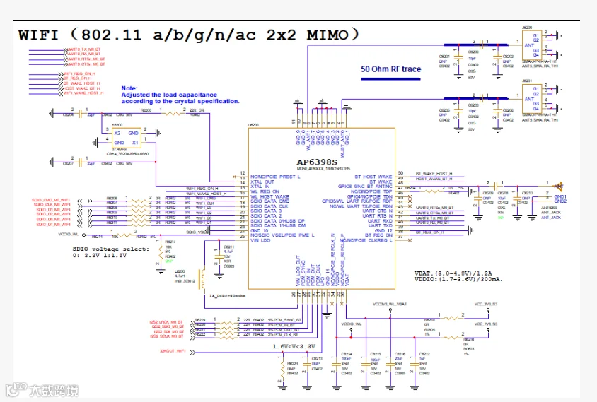
Task: Click the "0: 3.3V 1:1.8V" text
Action: pos(99,255)
